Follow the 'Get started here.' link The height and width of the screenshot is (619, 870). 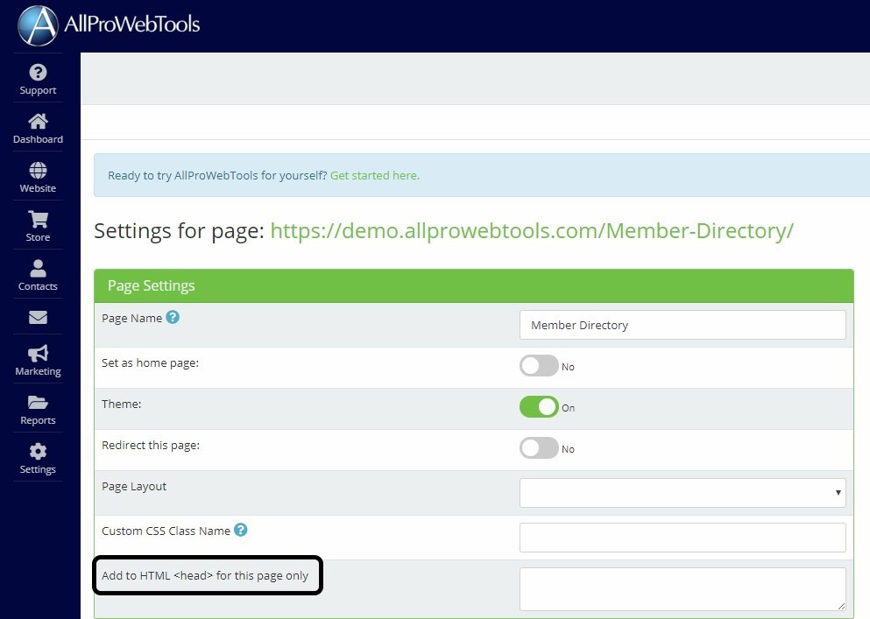point(375,176)
